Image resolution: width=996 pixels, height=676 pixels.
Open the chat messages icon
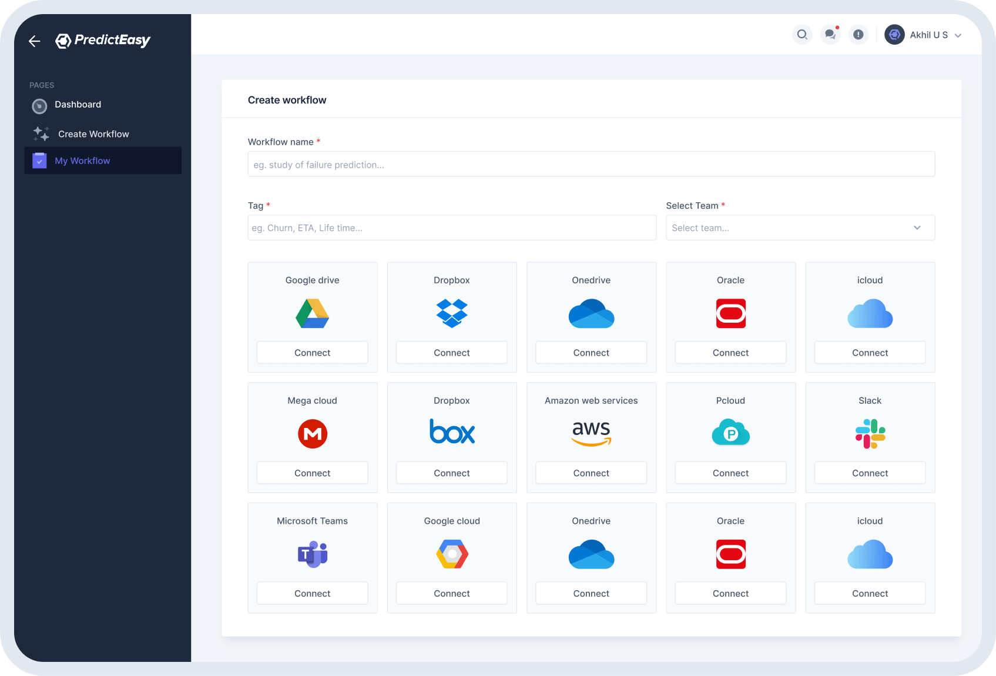830,35
